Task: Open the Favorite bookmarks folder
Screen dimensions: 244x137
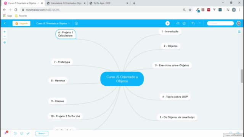Action: tap(21, 16)
